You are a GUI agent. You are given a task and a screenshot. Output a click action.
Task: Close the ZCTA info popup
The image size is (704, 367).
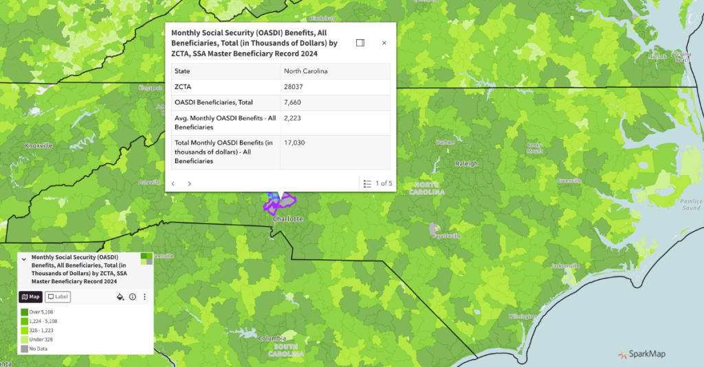click(x=384, y=43)
